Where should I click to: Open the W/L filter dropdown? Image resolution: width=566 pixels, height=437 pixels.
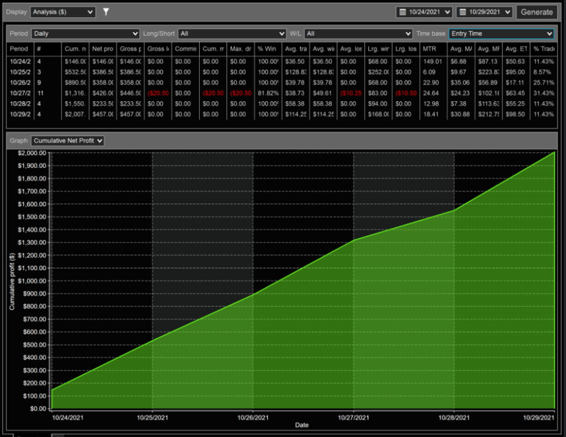coord(357,34)
